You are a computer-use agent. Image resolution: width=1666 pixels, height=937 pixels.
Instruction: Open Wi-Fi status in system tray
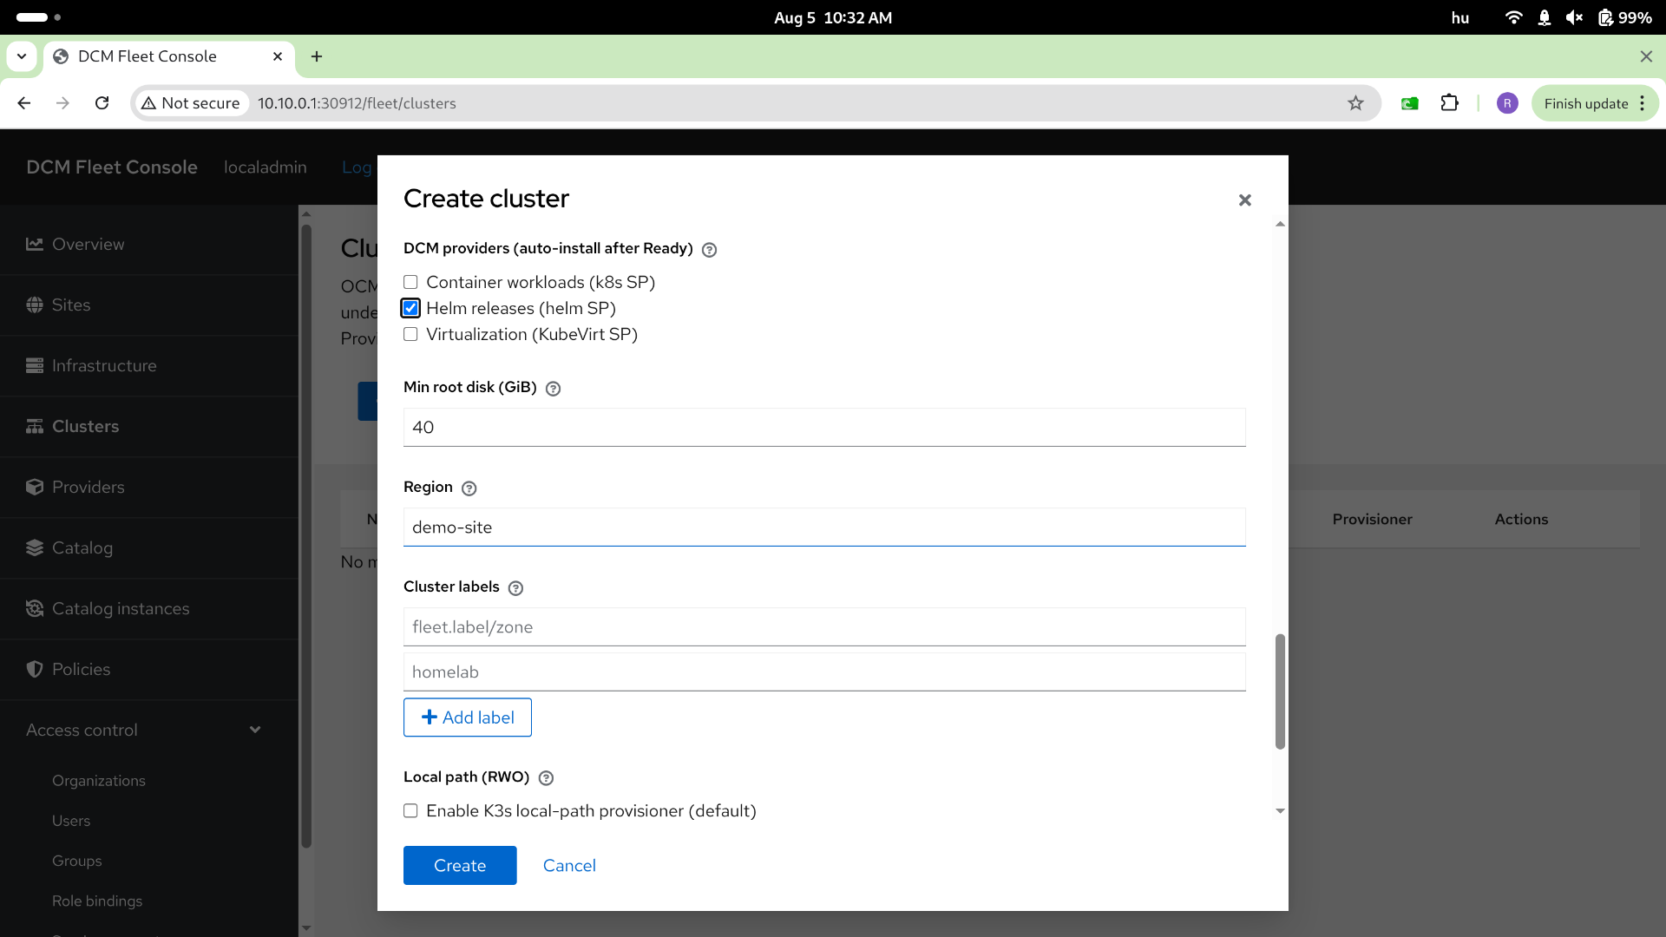(x=1513, y=17)
